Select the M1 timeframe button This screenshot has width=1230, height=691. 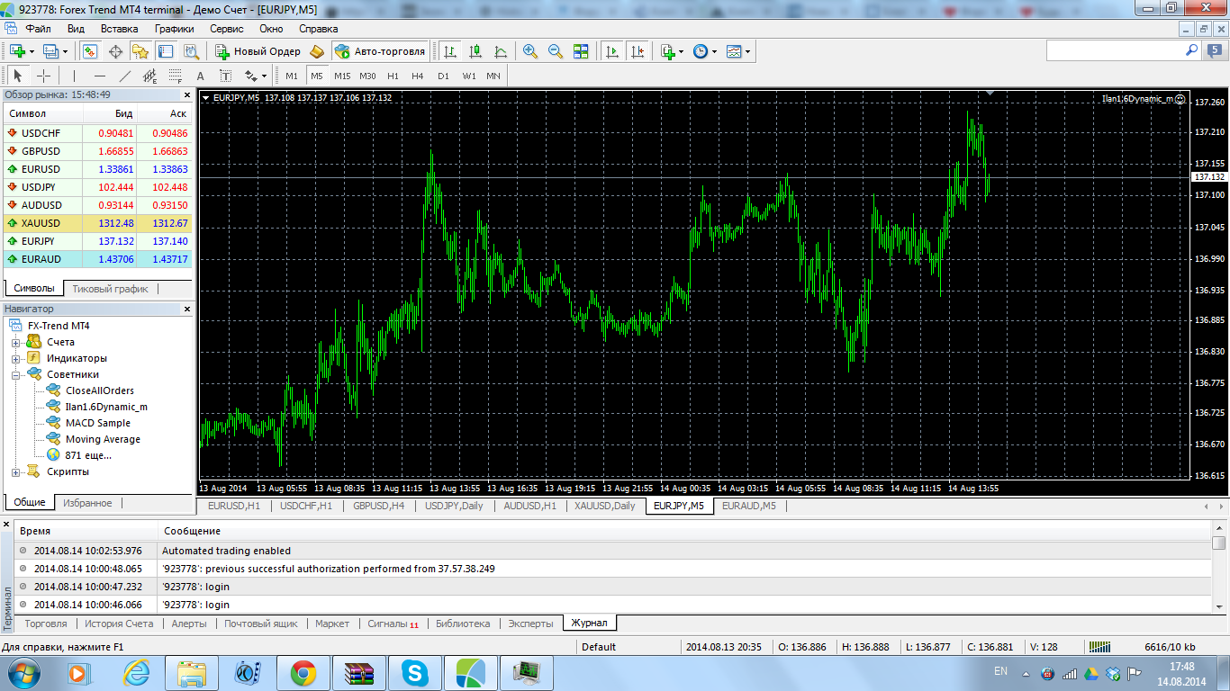tap(292, 76)
